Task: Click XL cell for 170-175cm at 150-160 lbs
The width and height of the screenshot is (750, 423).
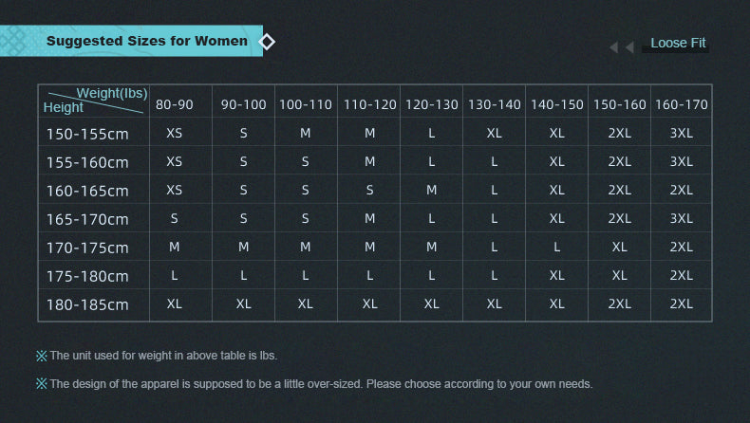Action: point(619,247)
